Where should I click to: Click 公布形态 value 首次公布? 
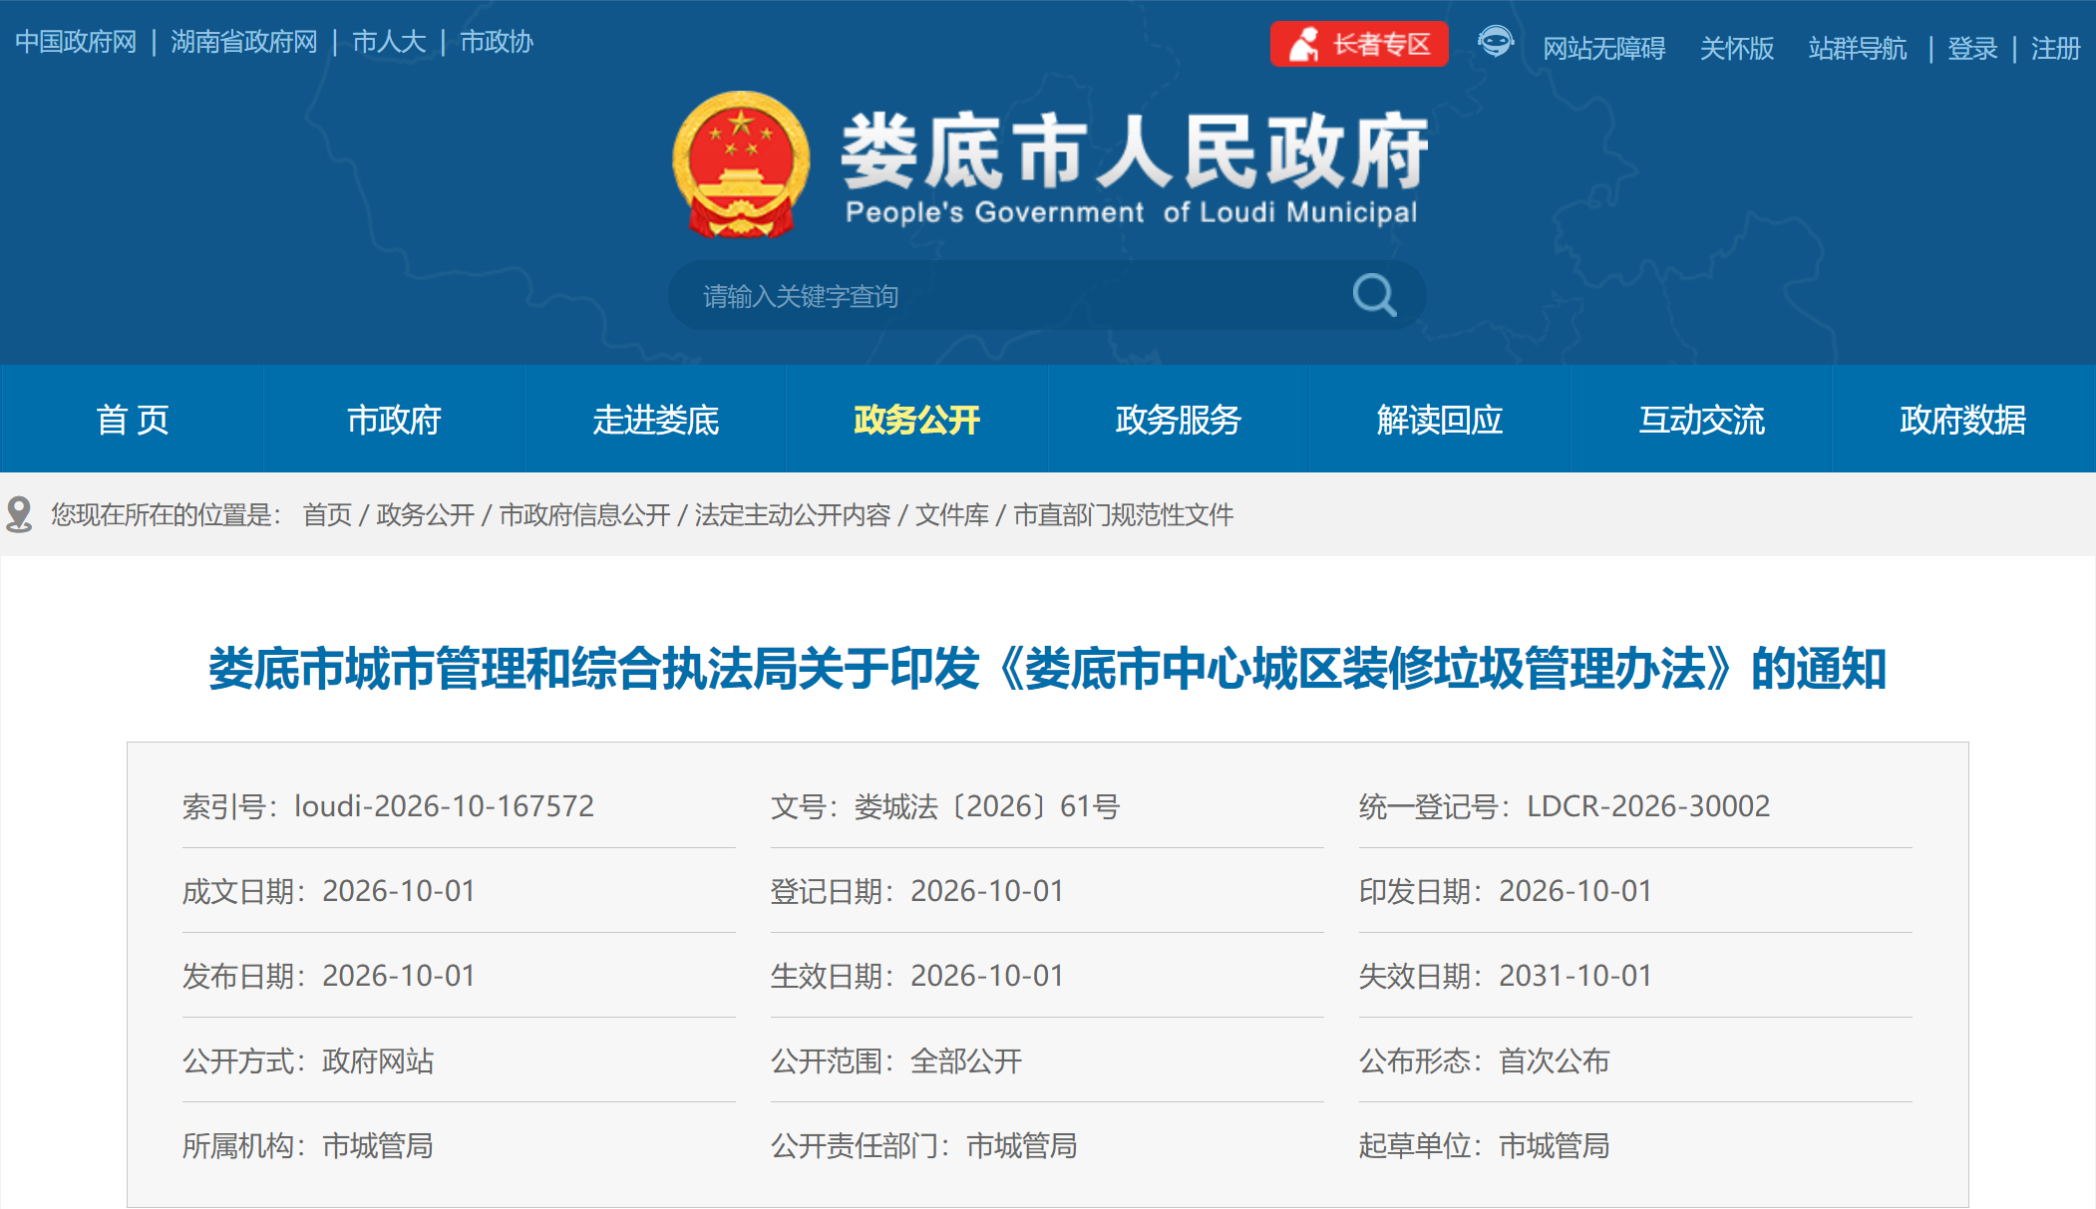[1555, 1060]
